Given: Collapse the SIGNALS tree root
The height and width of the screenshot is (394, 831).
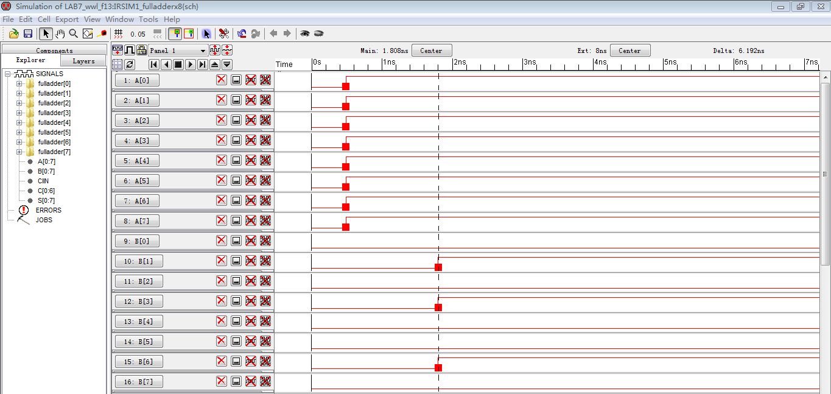Looking at the screenshot, I should (8, 74).
